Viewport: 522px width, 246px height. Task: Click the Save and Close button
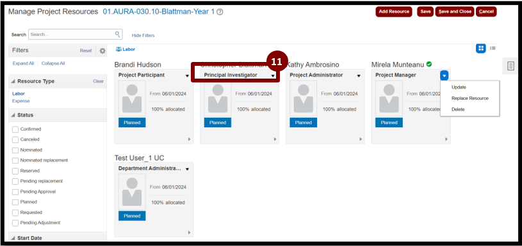455,12
